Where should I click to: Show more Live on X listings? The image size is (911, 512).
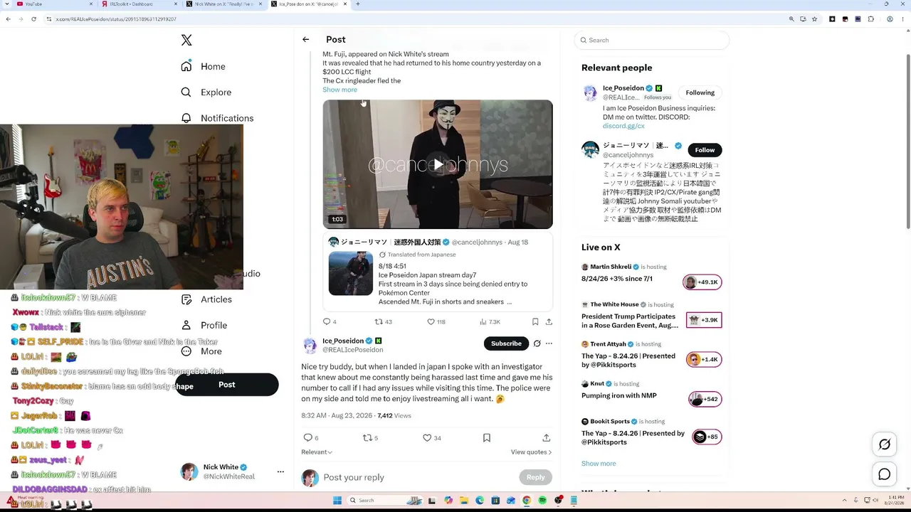tap(599, 464)
